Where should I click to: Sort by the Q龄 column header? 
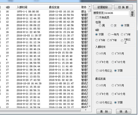click(10, 7)
